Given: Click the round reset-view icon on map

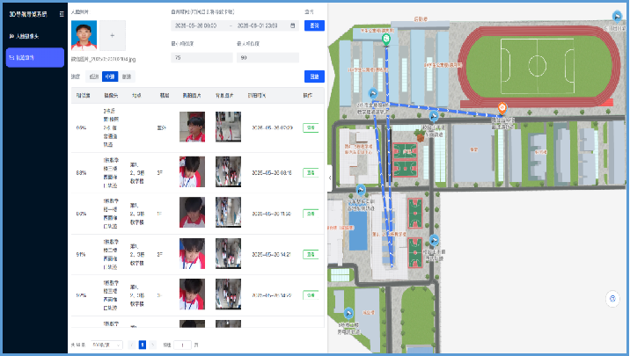Looking at the screenshot, I should [x=612, y=299].
